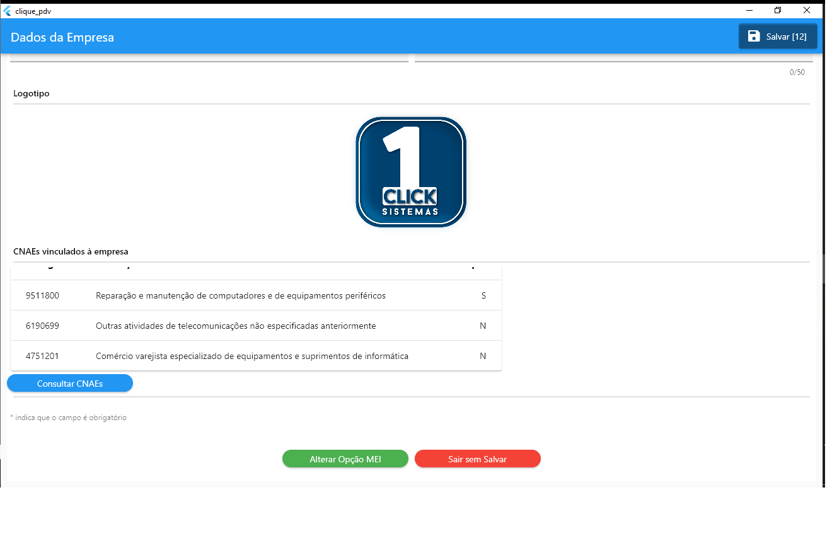Image resolution: width=832 pixels, height=553 pixels.
Task: Click the CNAEs vinculados à empresa heading
Action: tap(71, 251)
